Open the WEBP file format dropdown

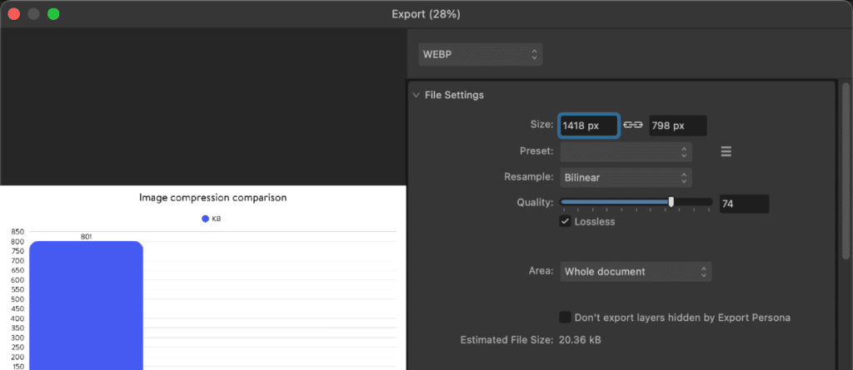click(480, 55)
